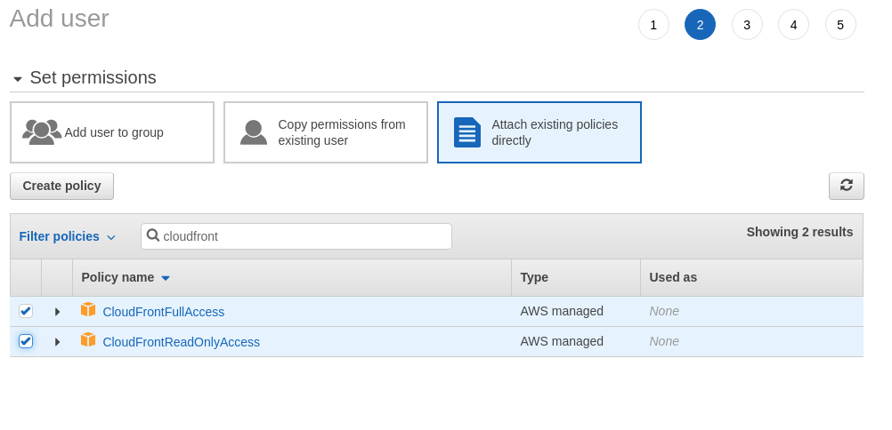
Task: Open the CloudFrontFullAccess policy link
Action: [163, 312]
